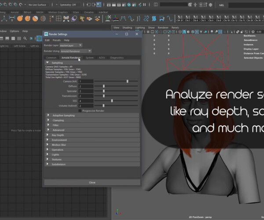
Task: Click the No Live Surface field
Action: coord(37,5)
